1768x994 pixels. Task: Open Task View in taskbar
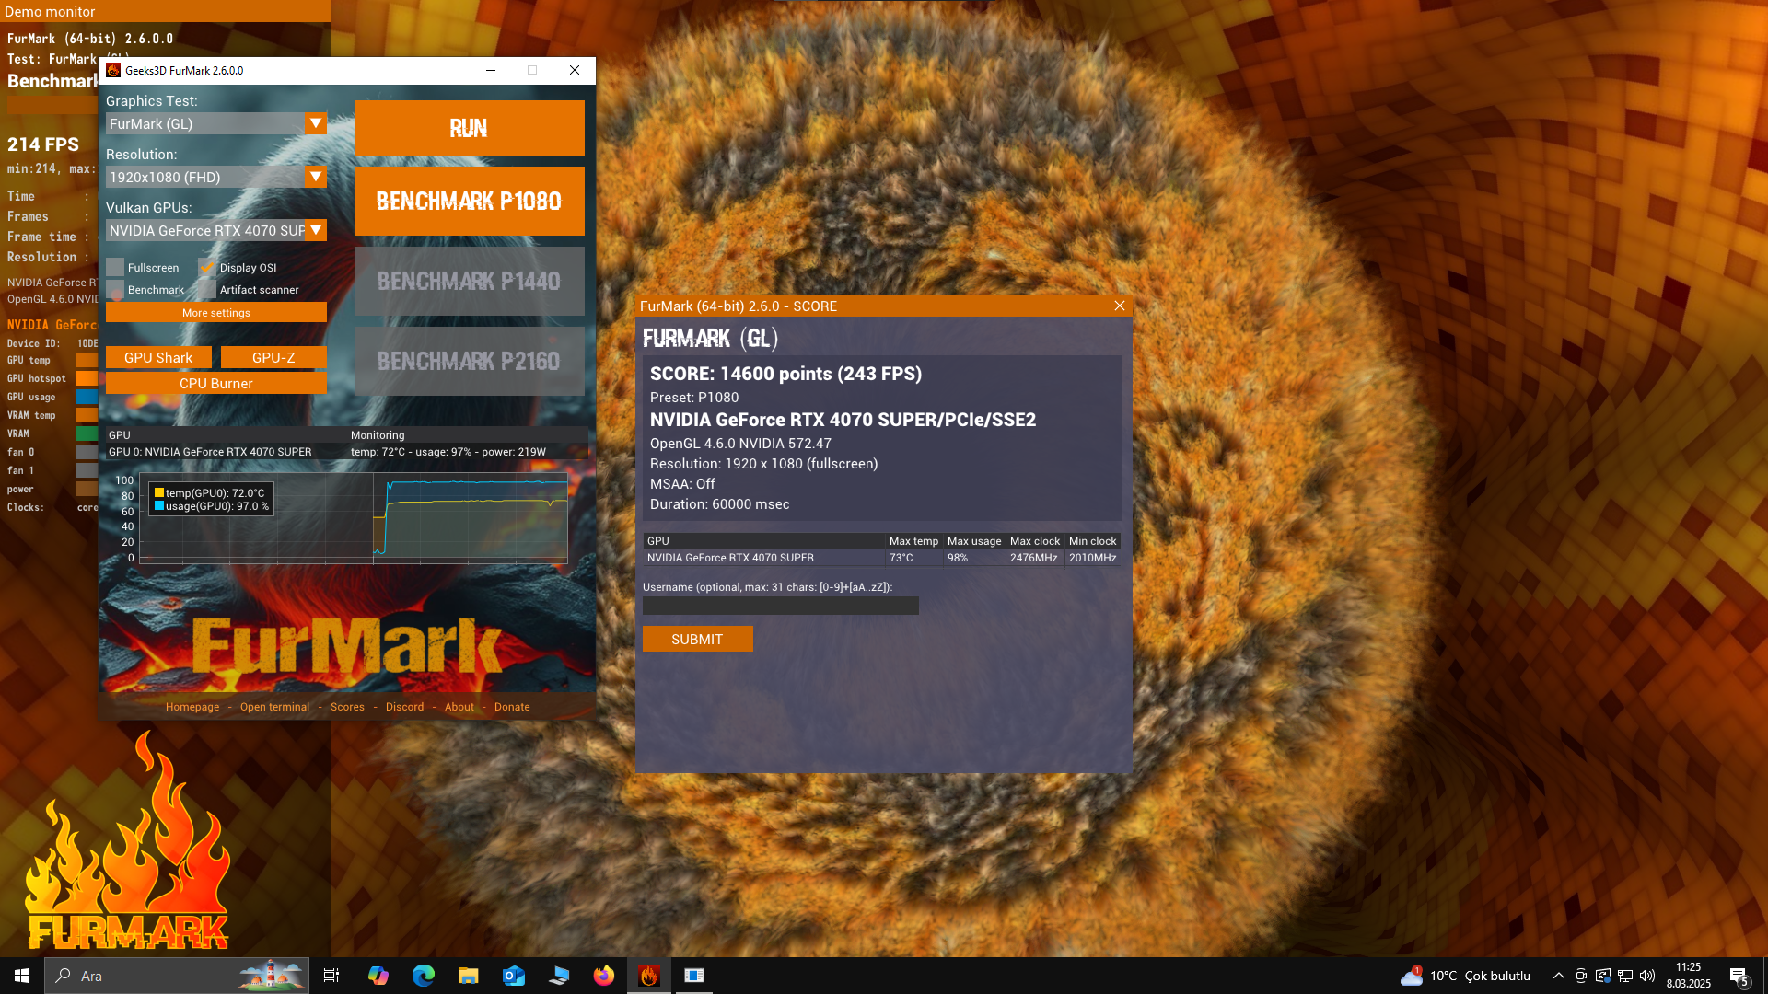[331, 976]
